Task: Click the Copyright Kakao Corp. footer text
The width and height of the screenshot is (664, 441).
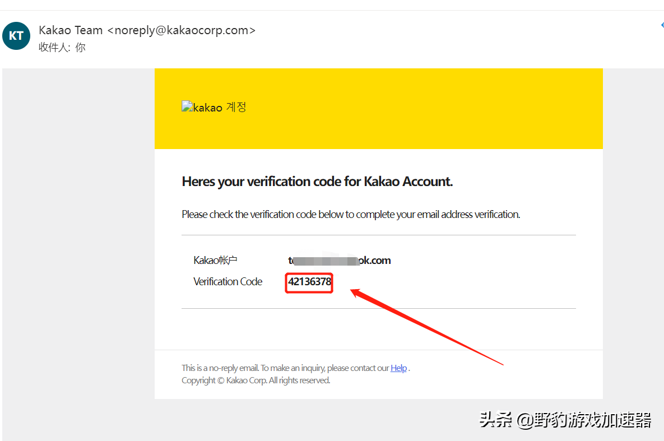Action: point(256,380)
